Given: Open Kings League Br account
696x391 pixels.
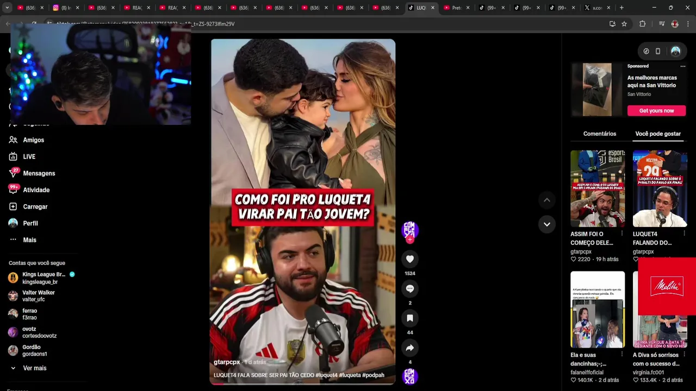Looking at the screenshot, I should click(42, 278).
